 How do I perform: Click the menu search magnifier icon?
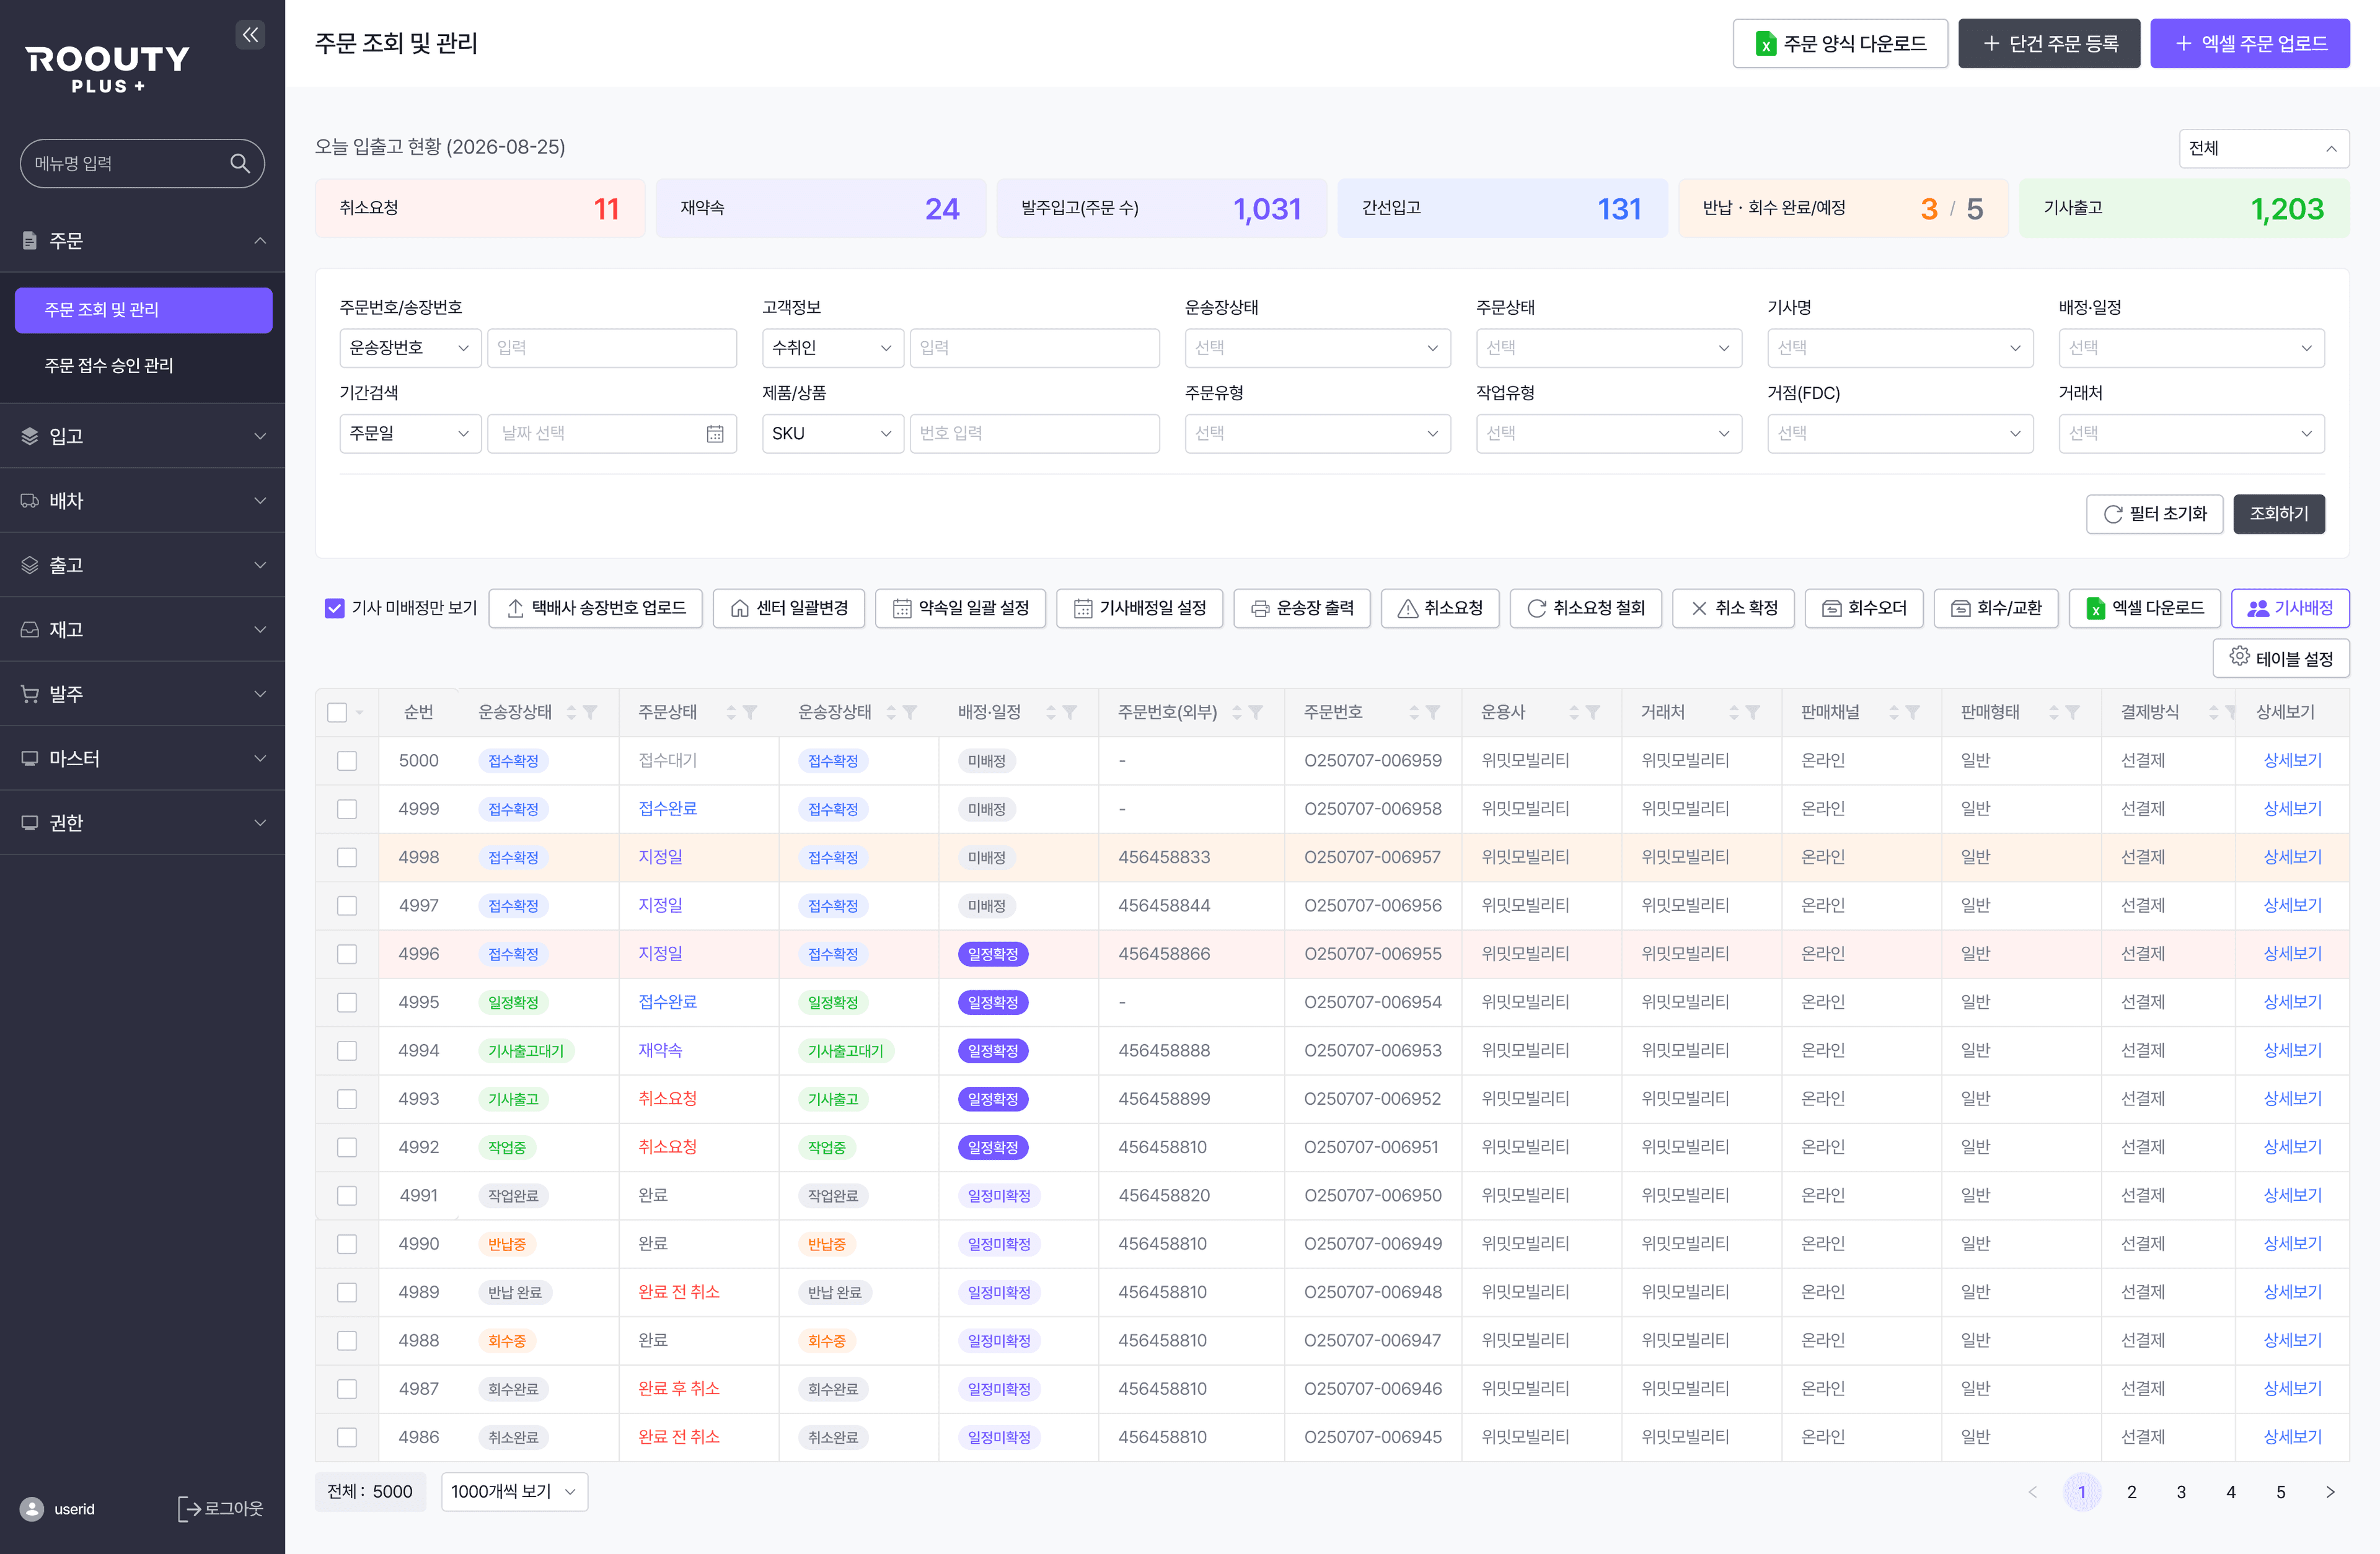tap(240, 163)
